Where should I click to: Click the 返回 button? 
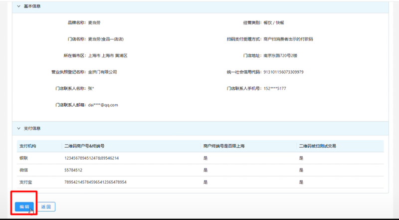point(46,207)
